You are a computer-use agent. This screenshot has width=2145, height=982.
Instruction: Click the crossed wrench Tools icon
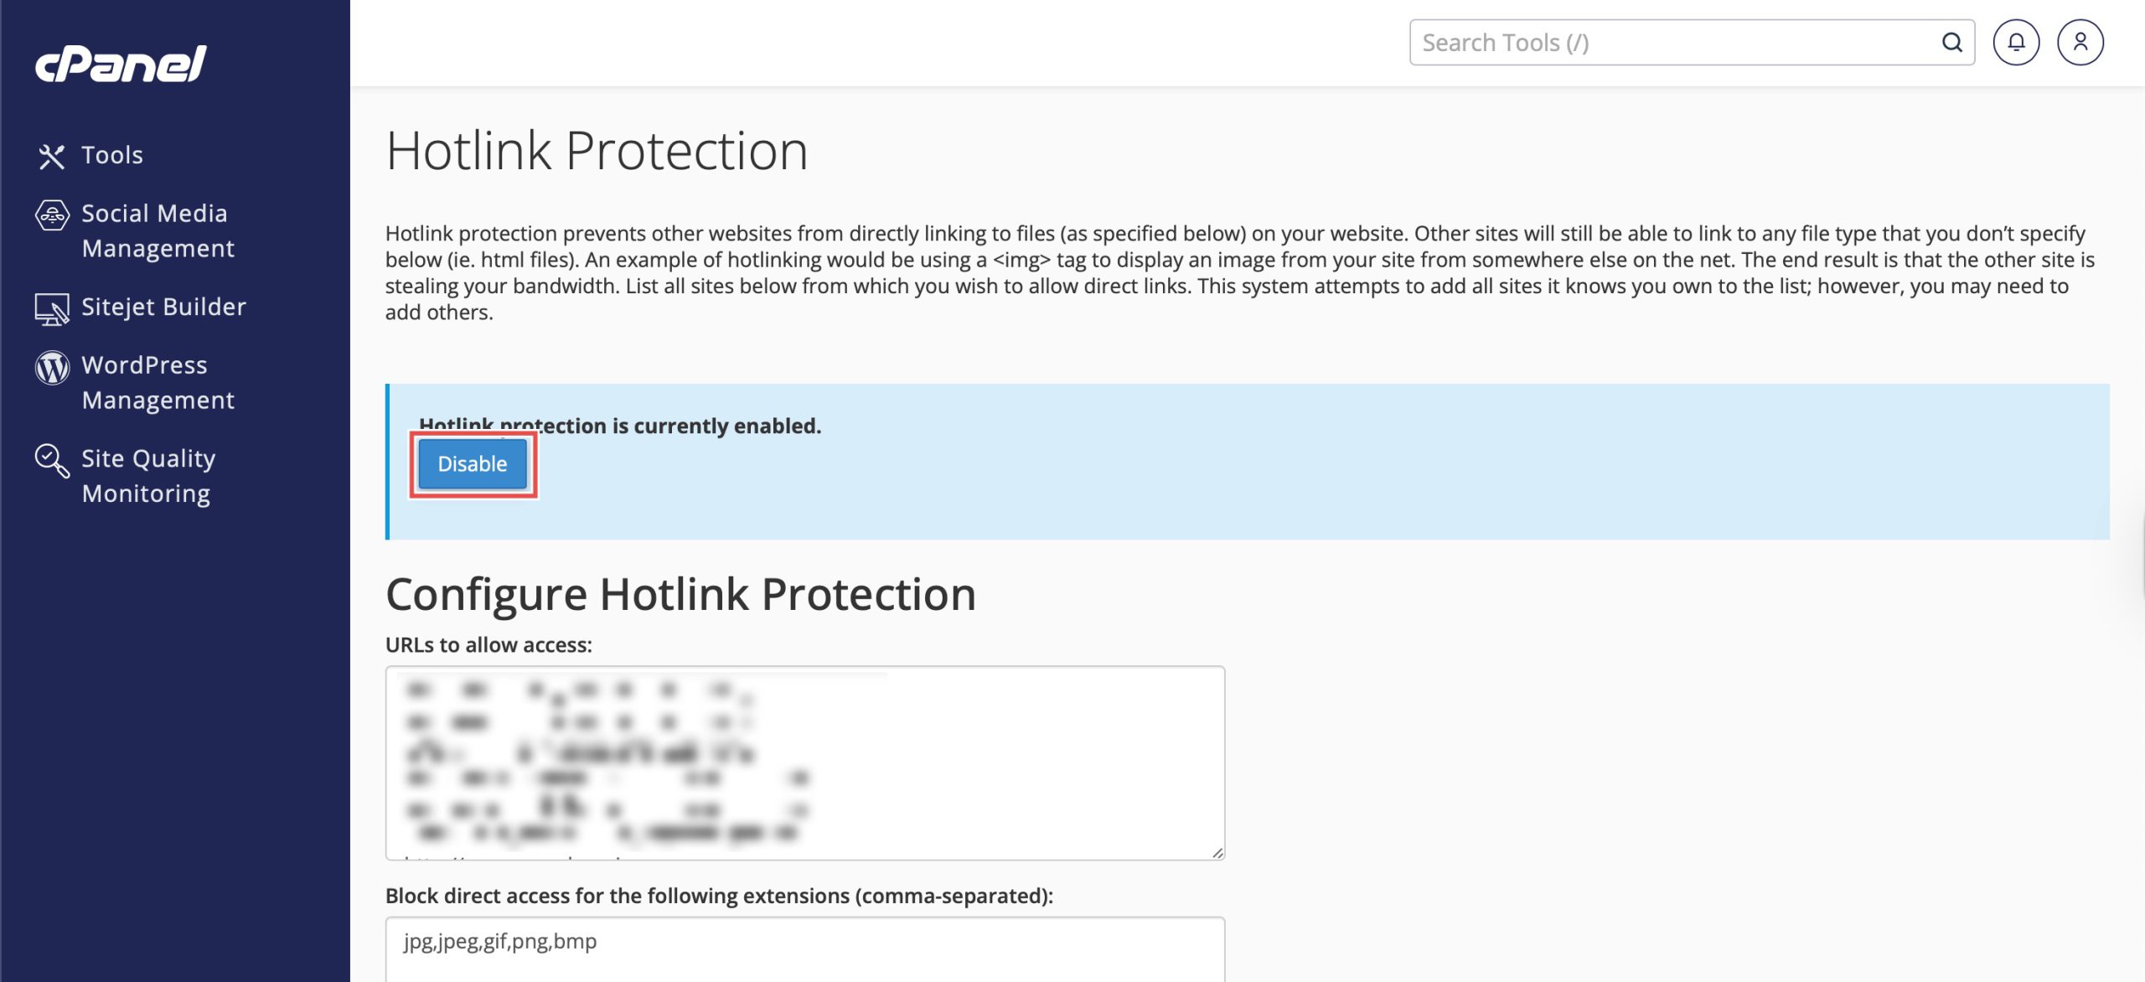point(52,156)
